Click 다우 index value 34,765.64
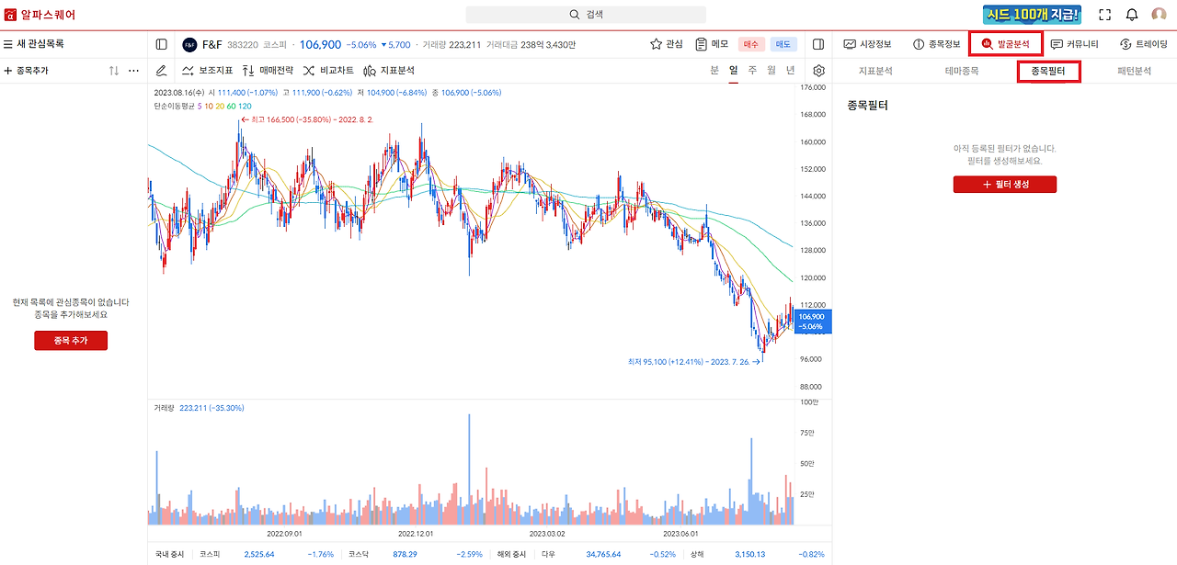This screenshot has height=565, width=1177. (604, 555)
